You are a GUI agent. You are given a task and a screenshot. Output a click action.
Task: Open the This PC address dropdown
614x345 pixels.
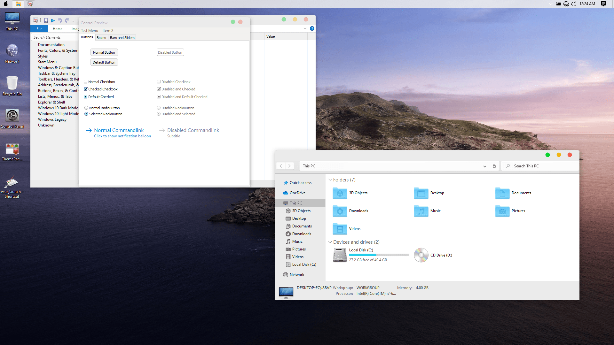point(484,165)
